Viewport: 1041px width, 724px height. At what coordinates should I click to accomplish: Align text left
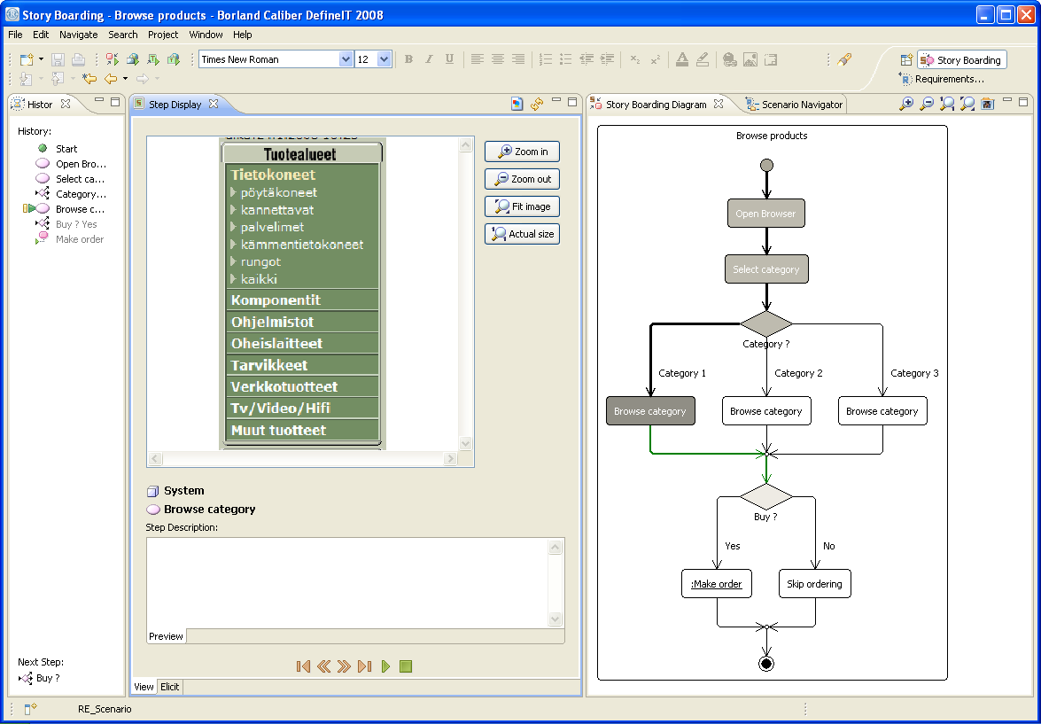click(x=477, y=59)
